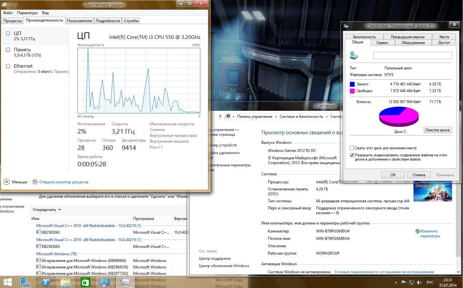Open Квота tab in disk properties
Image resolution: width=463 pixels, height=288 pixels.
(x=444, y=37)
